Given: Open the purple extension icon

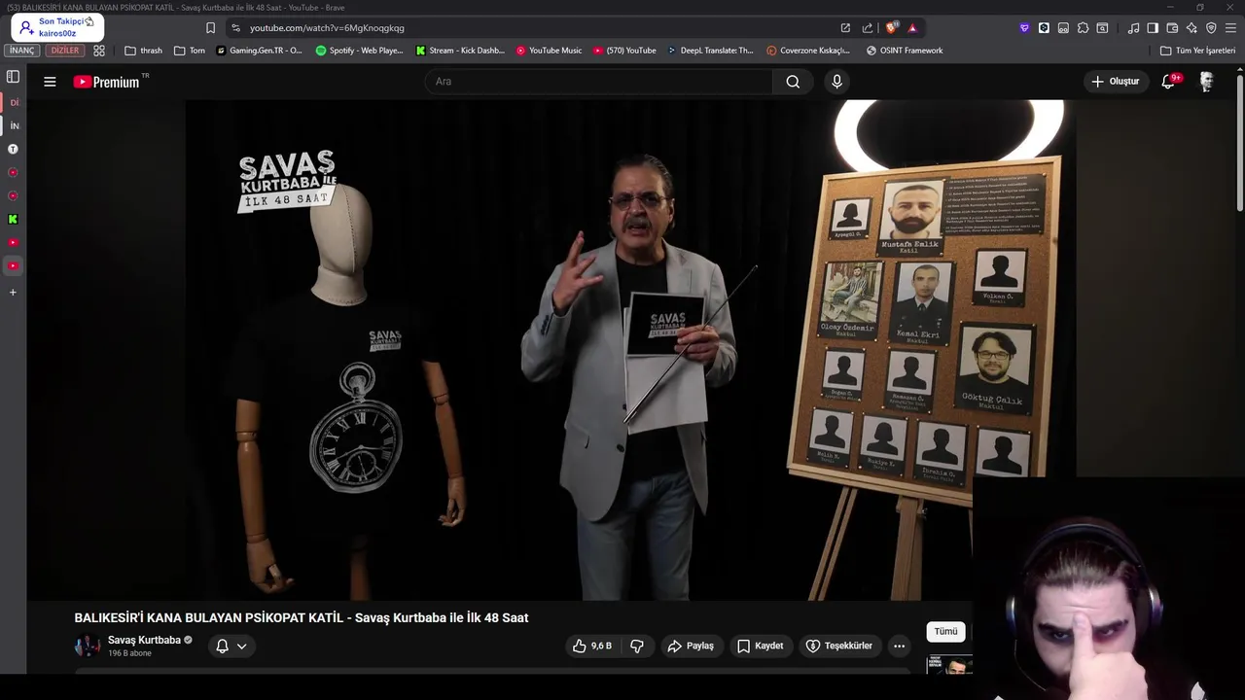Looking at the screenshot, I should [1024, 28].
